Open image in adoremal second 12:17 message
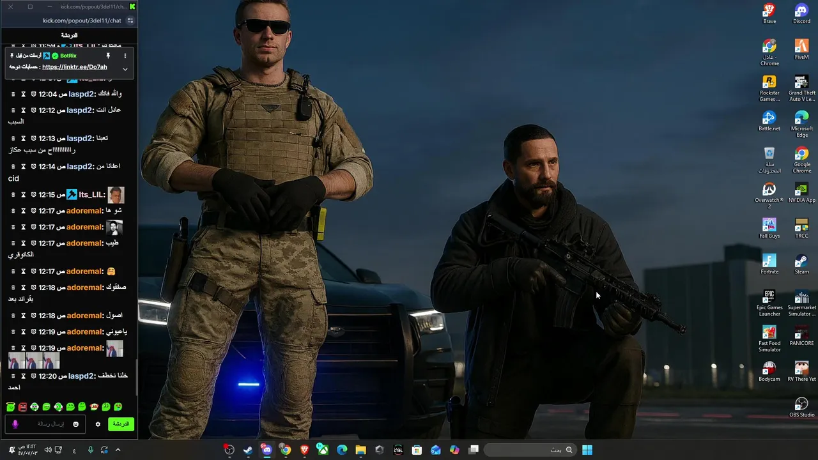Image resolution: width=818 pixels, height=460 pixels. tap(114, 227)
